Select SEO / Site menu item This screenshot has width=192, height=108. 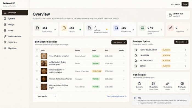(x=15, y=42)
